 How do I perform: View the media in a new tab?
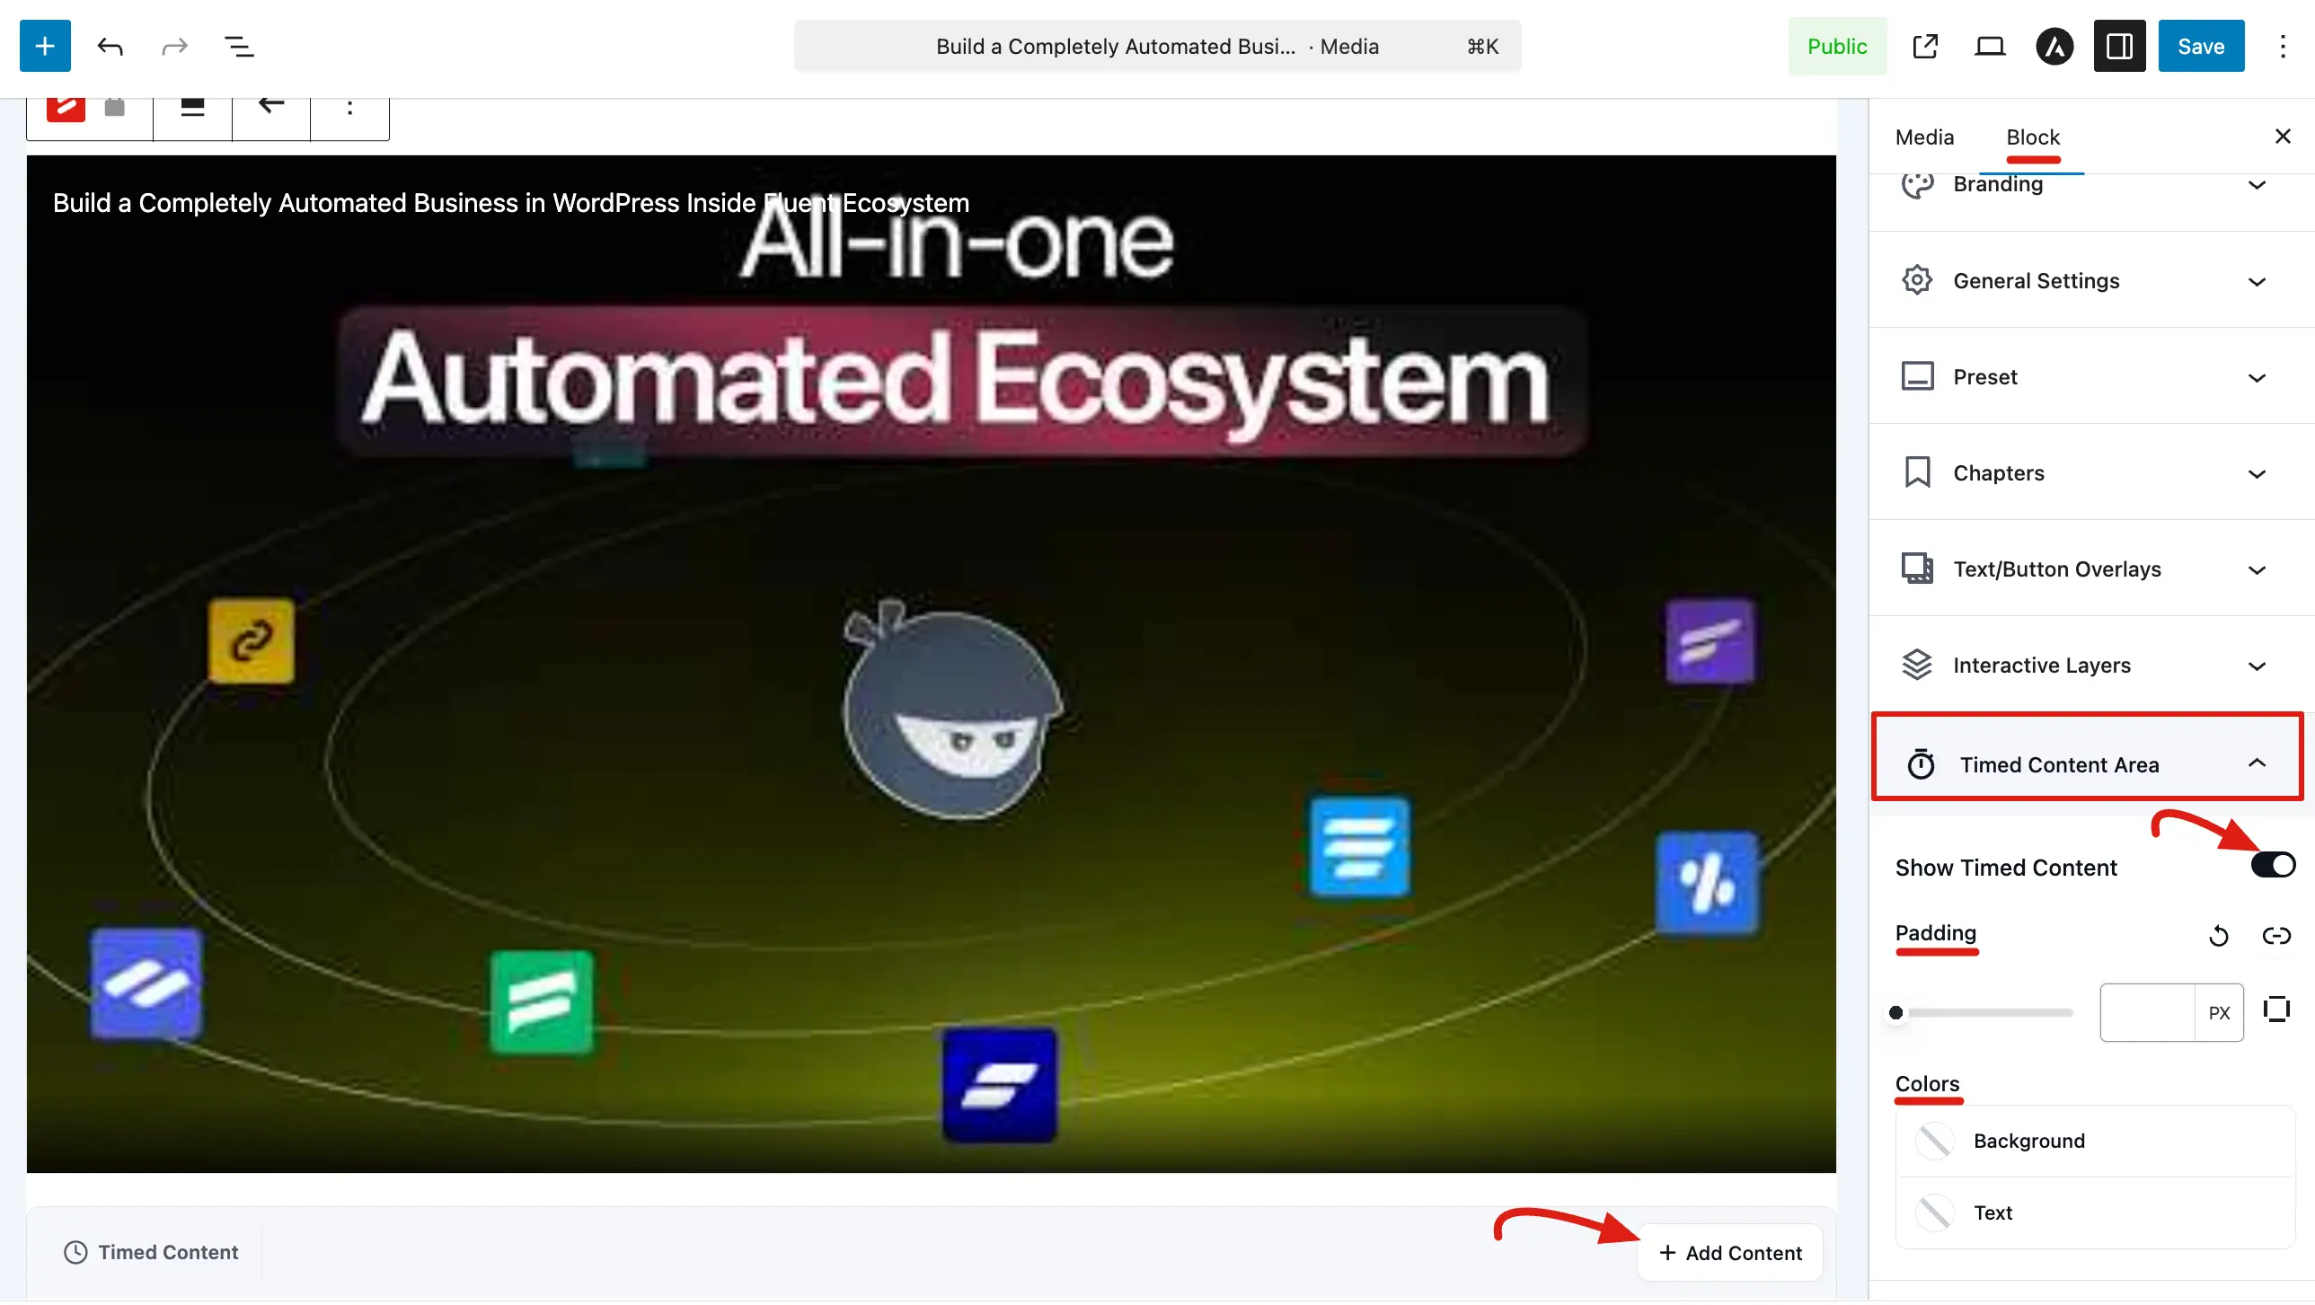click(1925, 46)
